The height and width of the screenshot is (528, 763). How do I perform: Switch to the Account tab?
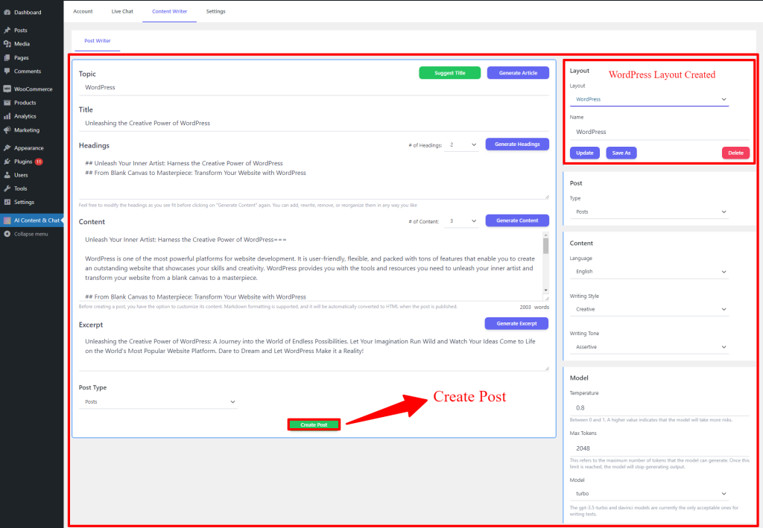(x=83, y=10)
